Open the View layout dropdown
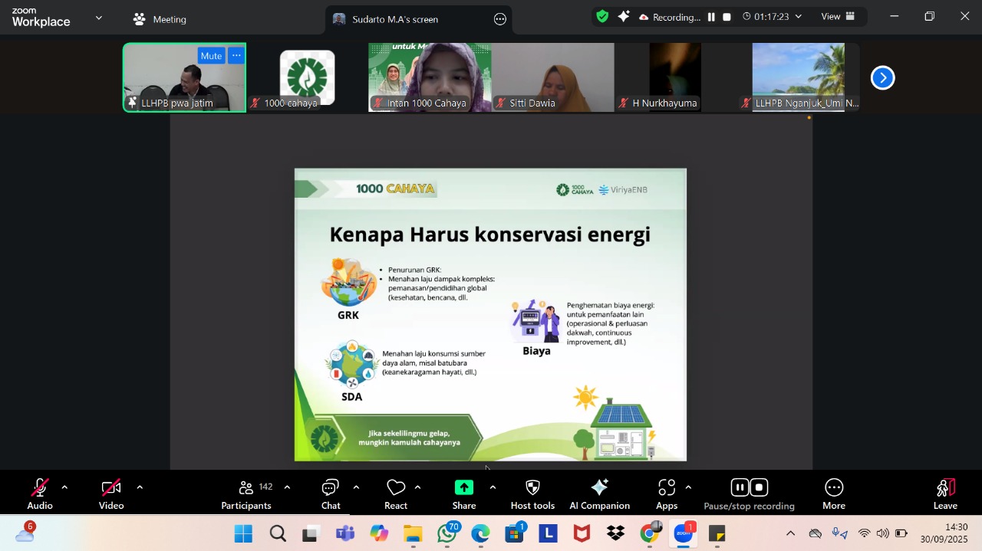The image size is (982, 551). [838, 17]
